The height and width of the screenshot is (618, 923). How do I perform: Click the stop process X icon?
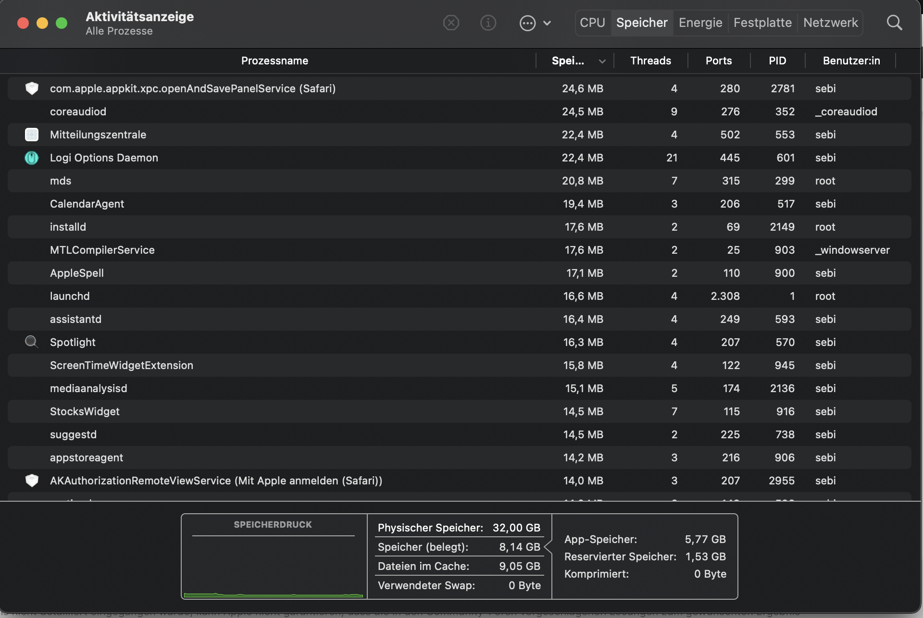(451, 23)
